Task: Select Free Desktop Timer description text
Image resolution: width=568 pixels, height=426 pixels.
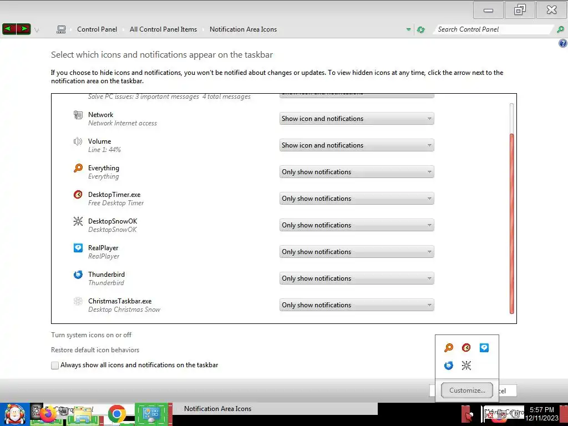Action: (116, 203)
